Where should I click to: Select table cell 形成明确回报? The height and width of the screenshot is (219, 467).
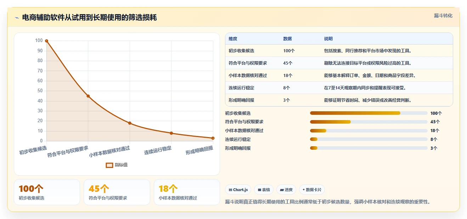pyautogui.click(x=241, y=100)
